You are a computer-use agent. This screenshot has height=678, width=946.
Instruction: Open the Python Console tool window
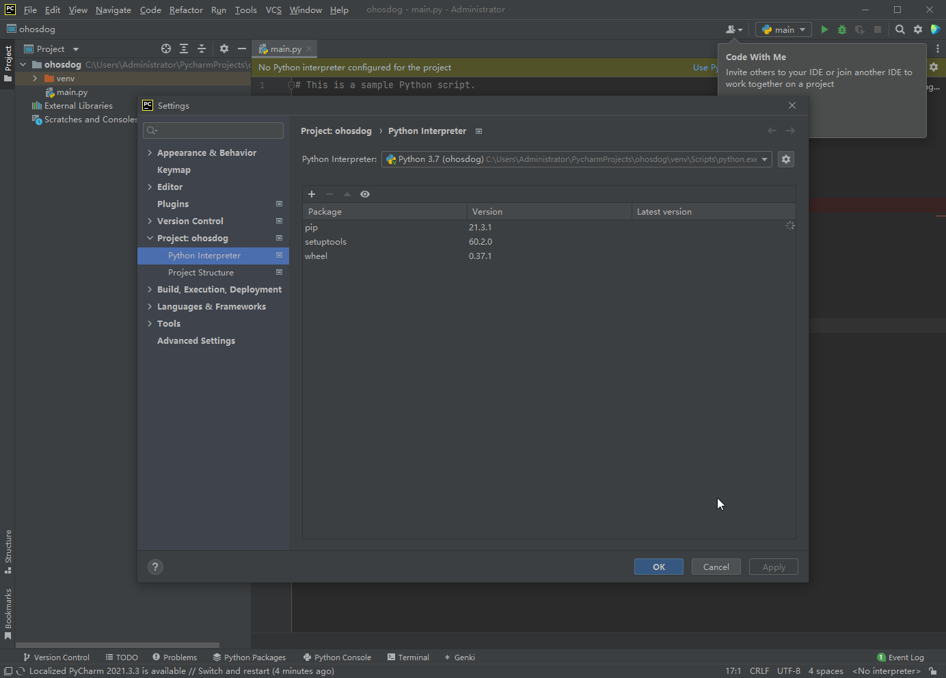337,657
